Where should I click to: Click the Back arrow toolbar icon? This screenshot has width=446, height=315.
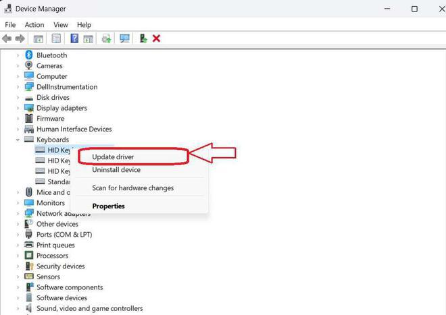click(x=7, y=38)
